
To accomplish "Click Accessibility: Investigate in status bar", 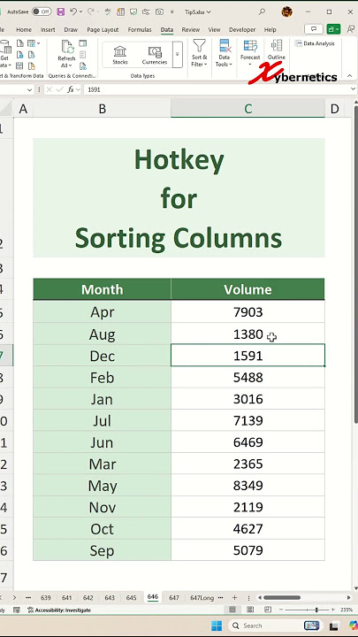I will point(59,610).
